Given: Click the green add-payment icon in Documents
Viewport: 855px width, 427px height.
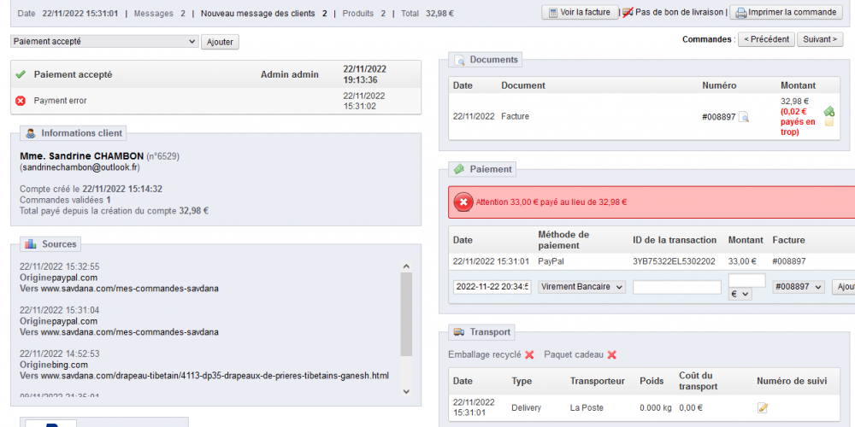Looking at the screenshot, I should click(828, 110).
